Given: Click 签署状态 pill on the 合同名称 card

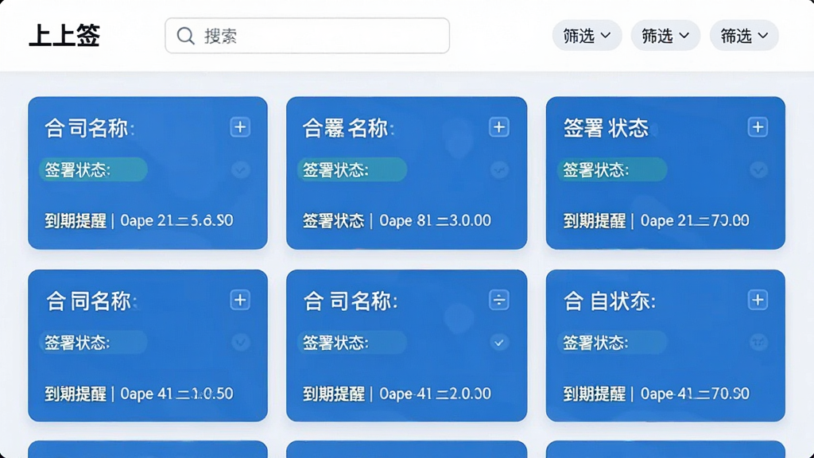Looking at the screenshot, I should [x=94, y=342].
